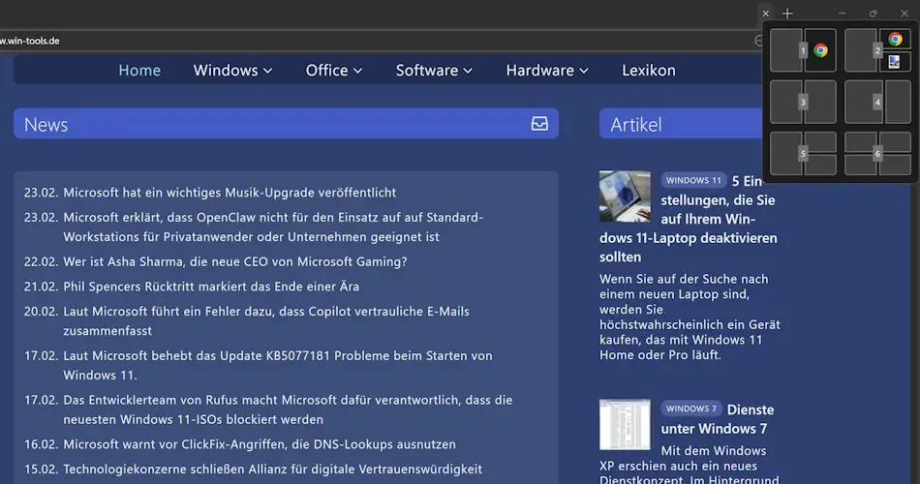The image size is (920, 484).
Task: Open the News section header
Action: (x=286, y=123)
